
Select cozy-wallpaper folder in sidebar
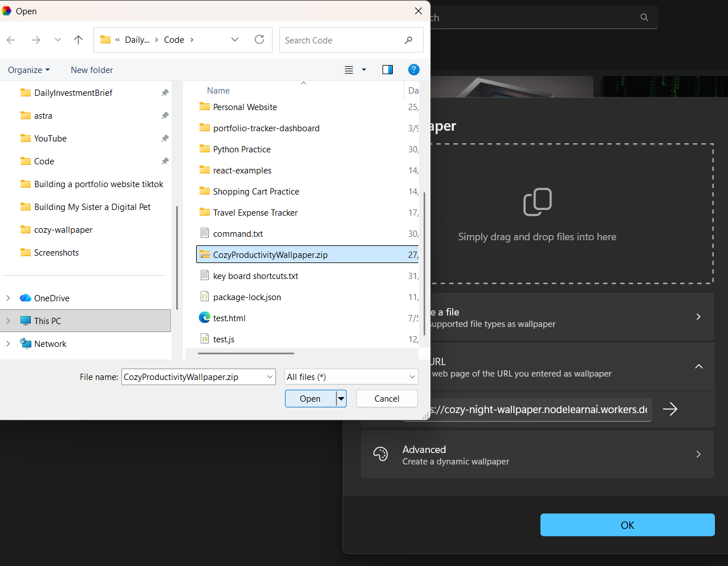coord(63,230)
